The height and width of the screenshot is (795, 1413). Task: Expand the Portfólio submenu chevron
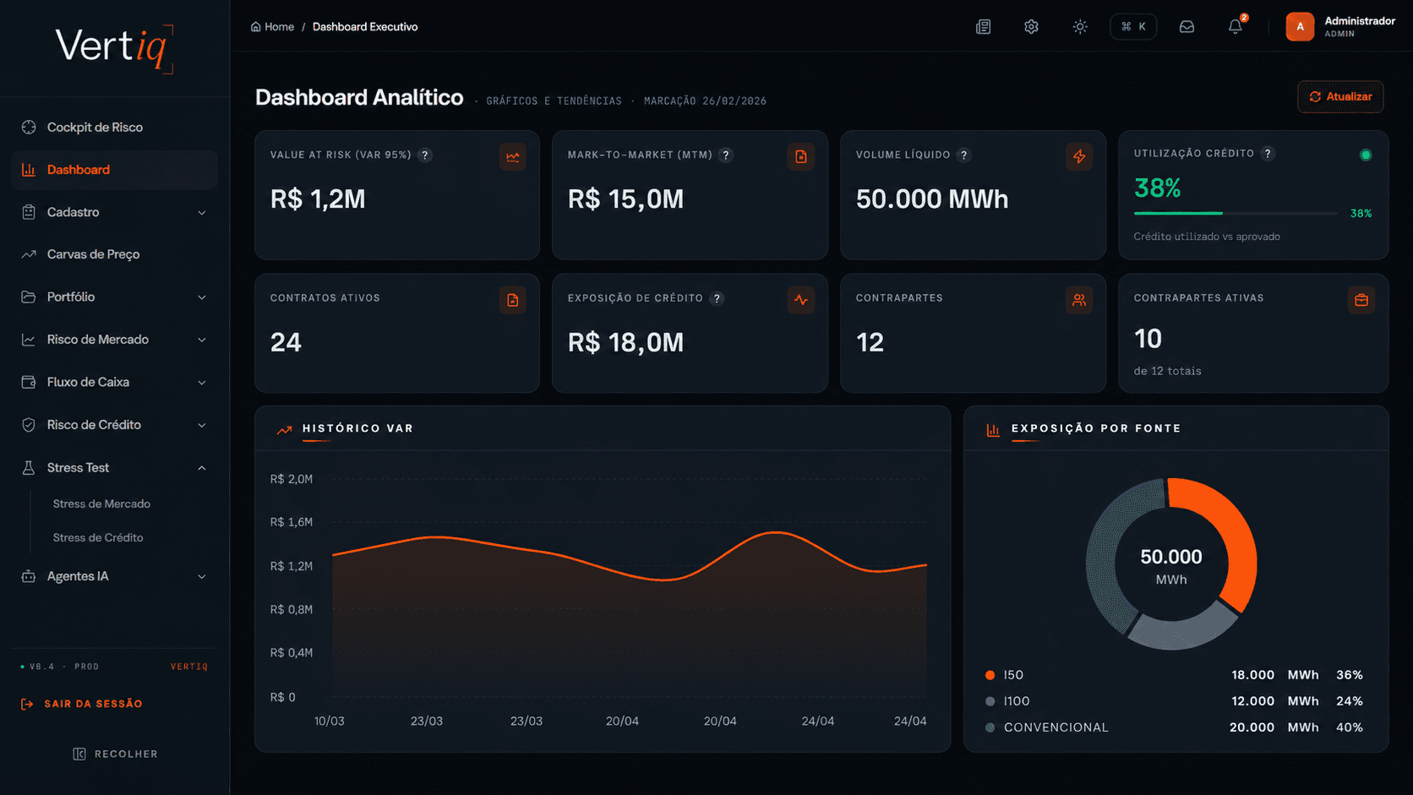tap(202, 297)
